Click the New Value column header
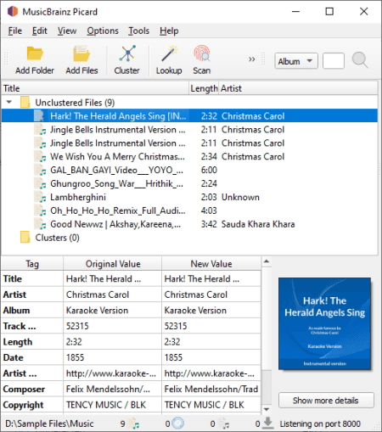Image resolution: width=382 pixels, height=432 pixels. coord(211,264)
